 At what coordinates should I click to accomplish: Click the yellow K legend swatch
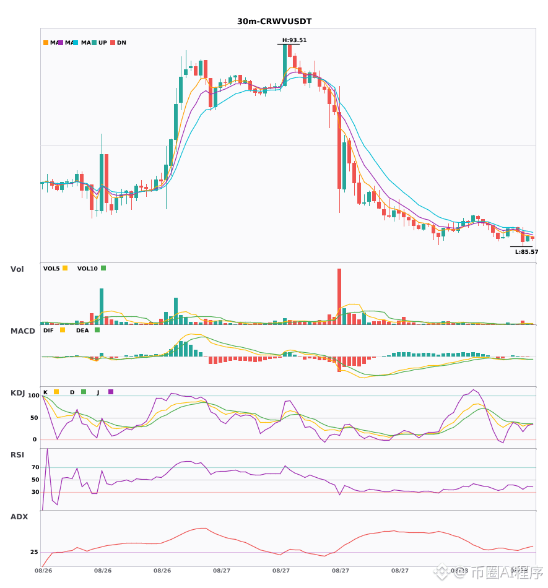(x=56, y=392)
